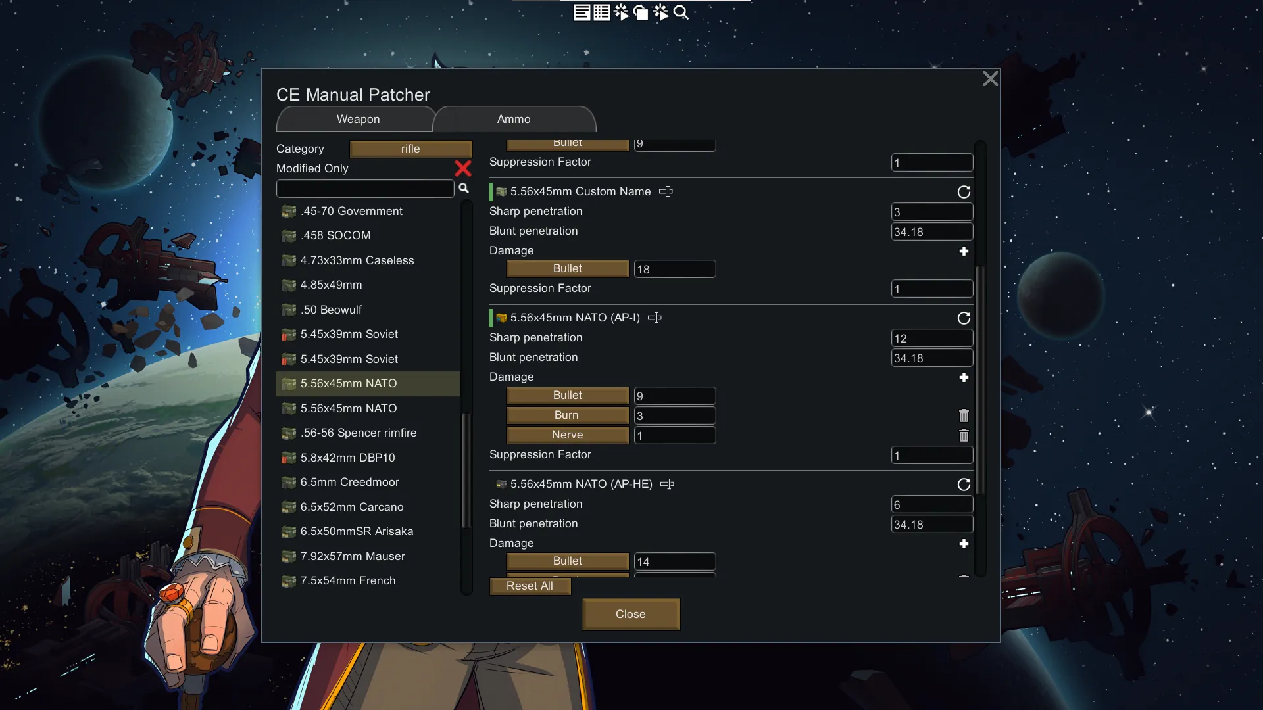Image resolution: width=1263 pixels, height=710 pixels.
Task: Click the AP-I Sharp penetration value field
Action: coord(931,338)
